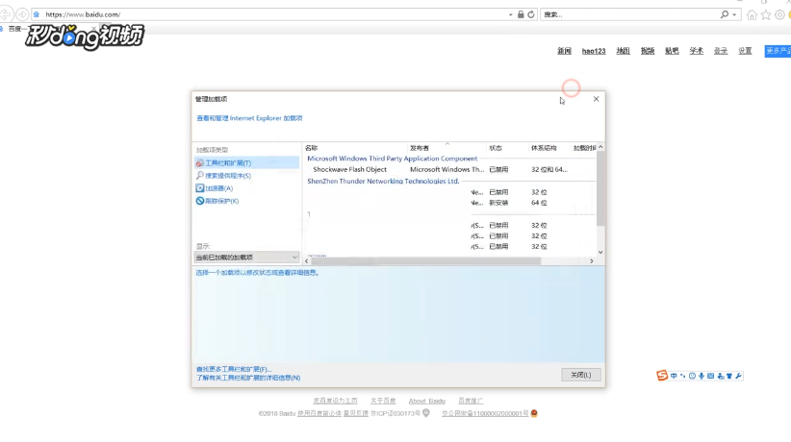This screenshot has height=442, width=791.
Task: Click the 把百度设为主页 footer link
Action: [x=335, y=401]
